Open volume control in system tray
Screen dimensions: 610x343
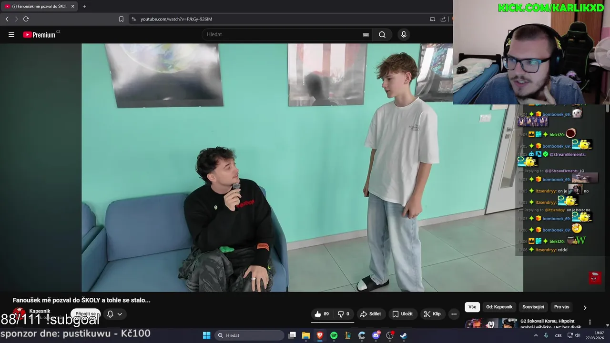pos(577,335)
